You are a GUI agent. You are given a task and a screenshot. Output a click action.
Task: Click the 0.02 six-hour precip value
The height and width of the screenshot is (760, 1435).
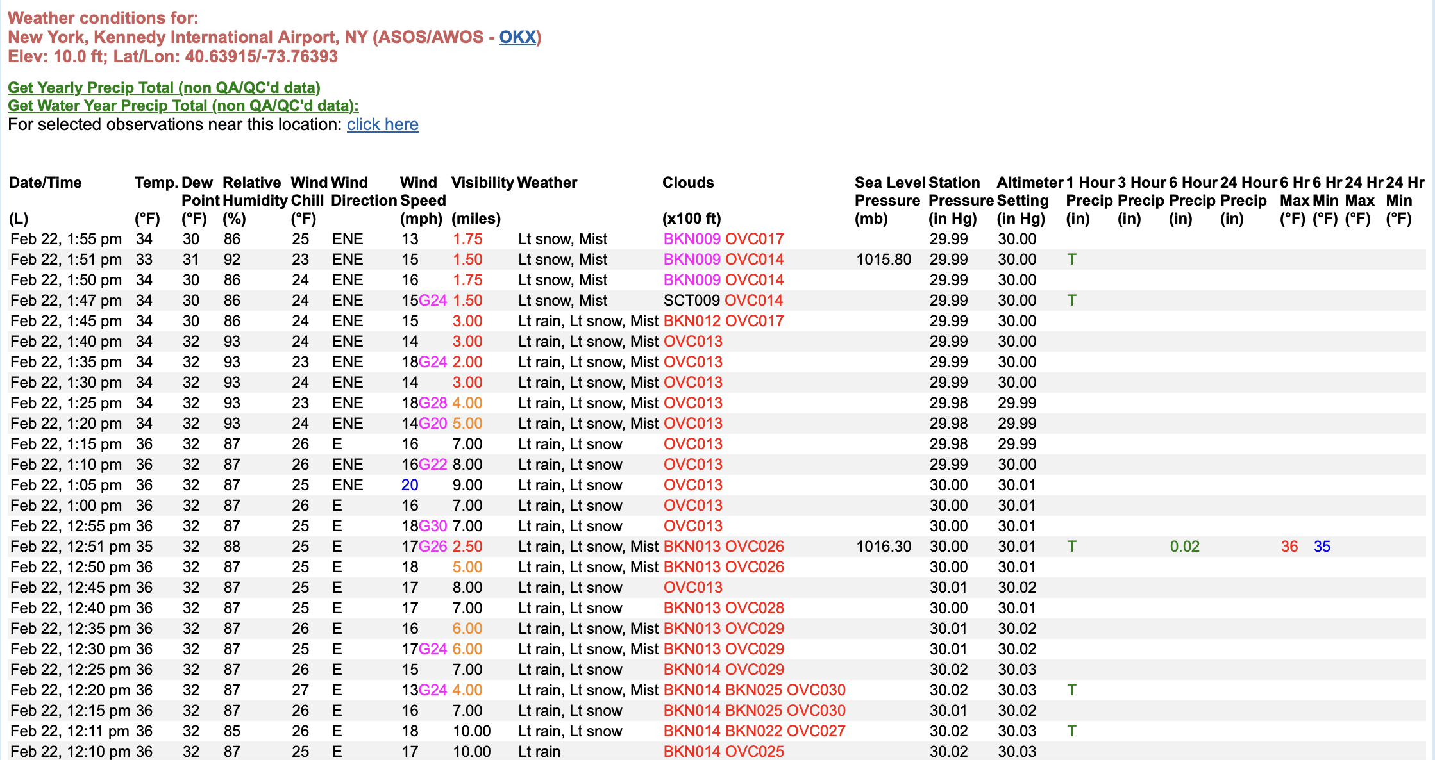[x=1184, y=547]
